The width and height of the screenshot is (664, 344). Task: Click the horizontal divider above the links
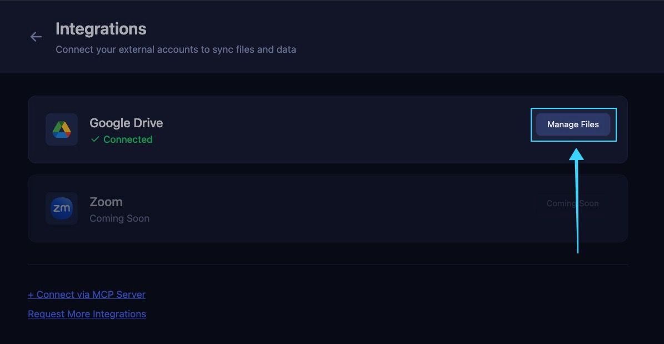pos(328,265)
